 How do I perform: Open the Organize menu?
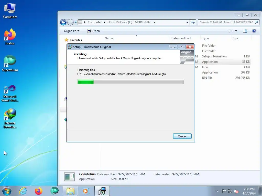tap(72, 31)
